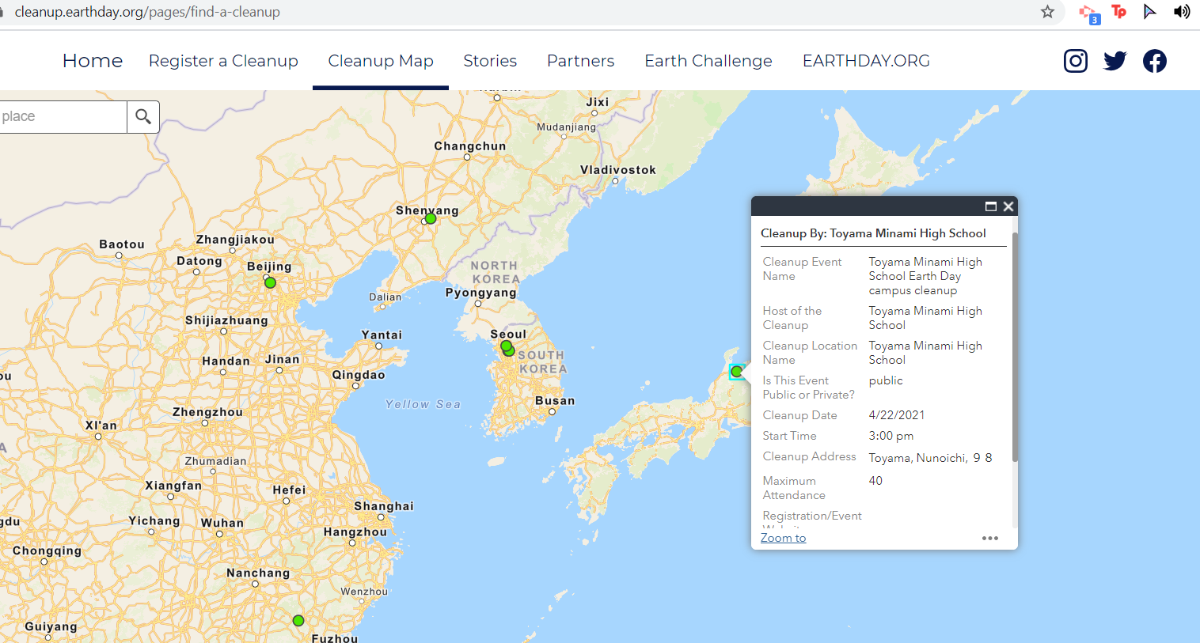Click the Cleanup Date value 4/22/2021
Viewport: 1200px width, 643px height.
[x=897, y=415]
